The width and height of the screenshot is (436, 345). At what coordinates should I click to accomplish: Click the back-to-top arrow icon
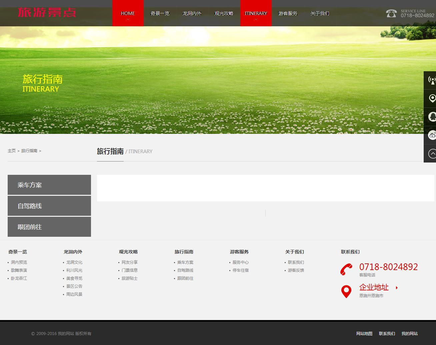tap(432, 154)
